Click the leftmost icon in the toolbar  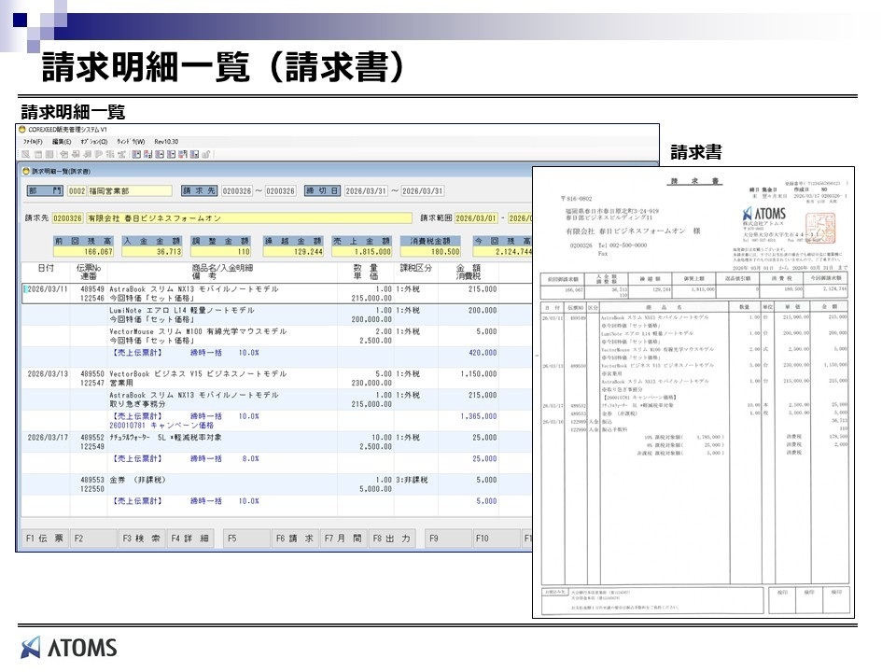pos(26,154)
